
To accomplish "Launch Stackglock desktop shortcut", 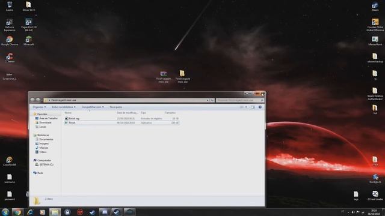I will (x=375, y=178).
